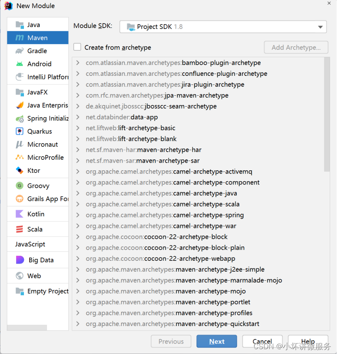This screenshot has width=337, height=354.
Task: Select camel-archetype-component row text
Action: (x=173, y=182)
